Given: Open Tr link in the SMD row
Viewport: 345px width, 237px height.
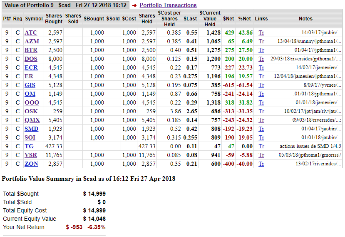Looking at the screenshot, I should [261, 129].
